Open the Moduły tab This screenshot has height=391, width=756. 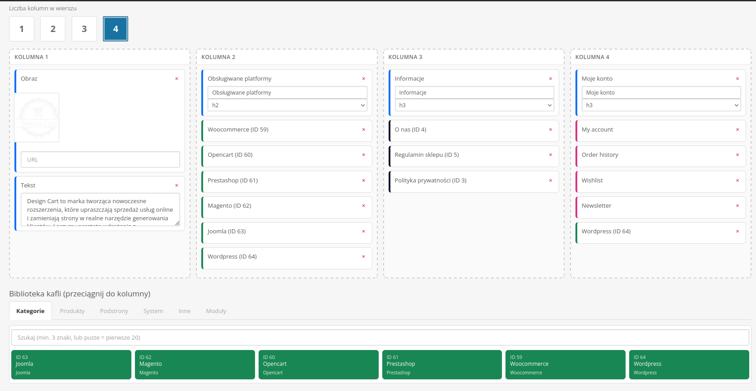click(216, 311)
